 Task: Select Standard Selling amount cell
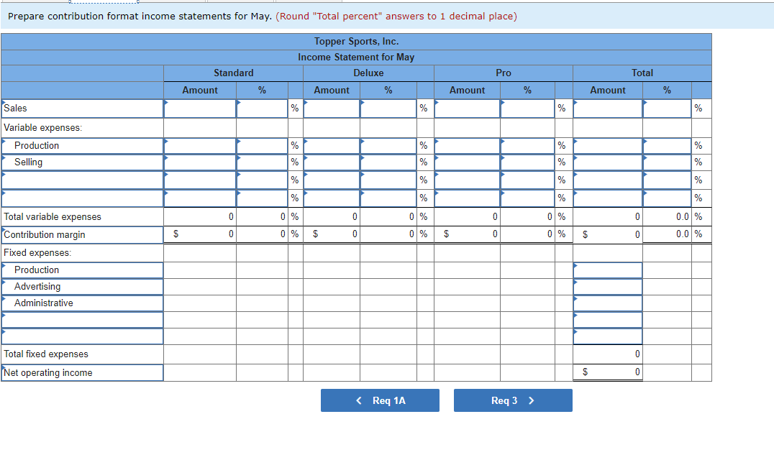200,162
